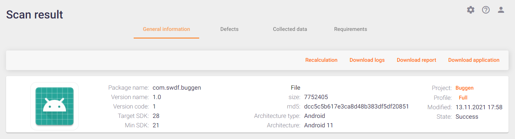
Task: Switch to the Defects tab
Action: (229, 29)
